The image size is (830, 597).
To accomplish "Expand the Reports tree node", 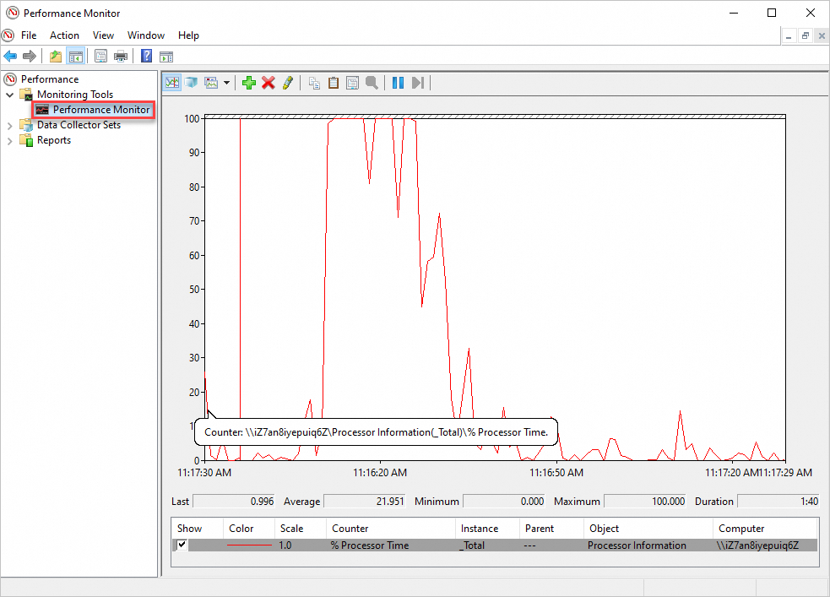I will pos(10,140).
